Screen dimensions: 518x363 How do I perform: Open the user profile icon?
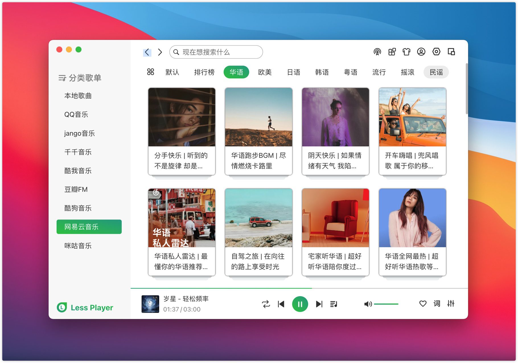tap(421, 52)
